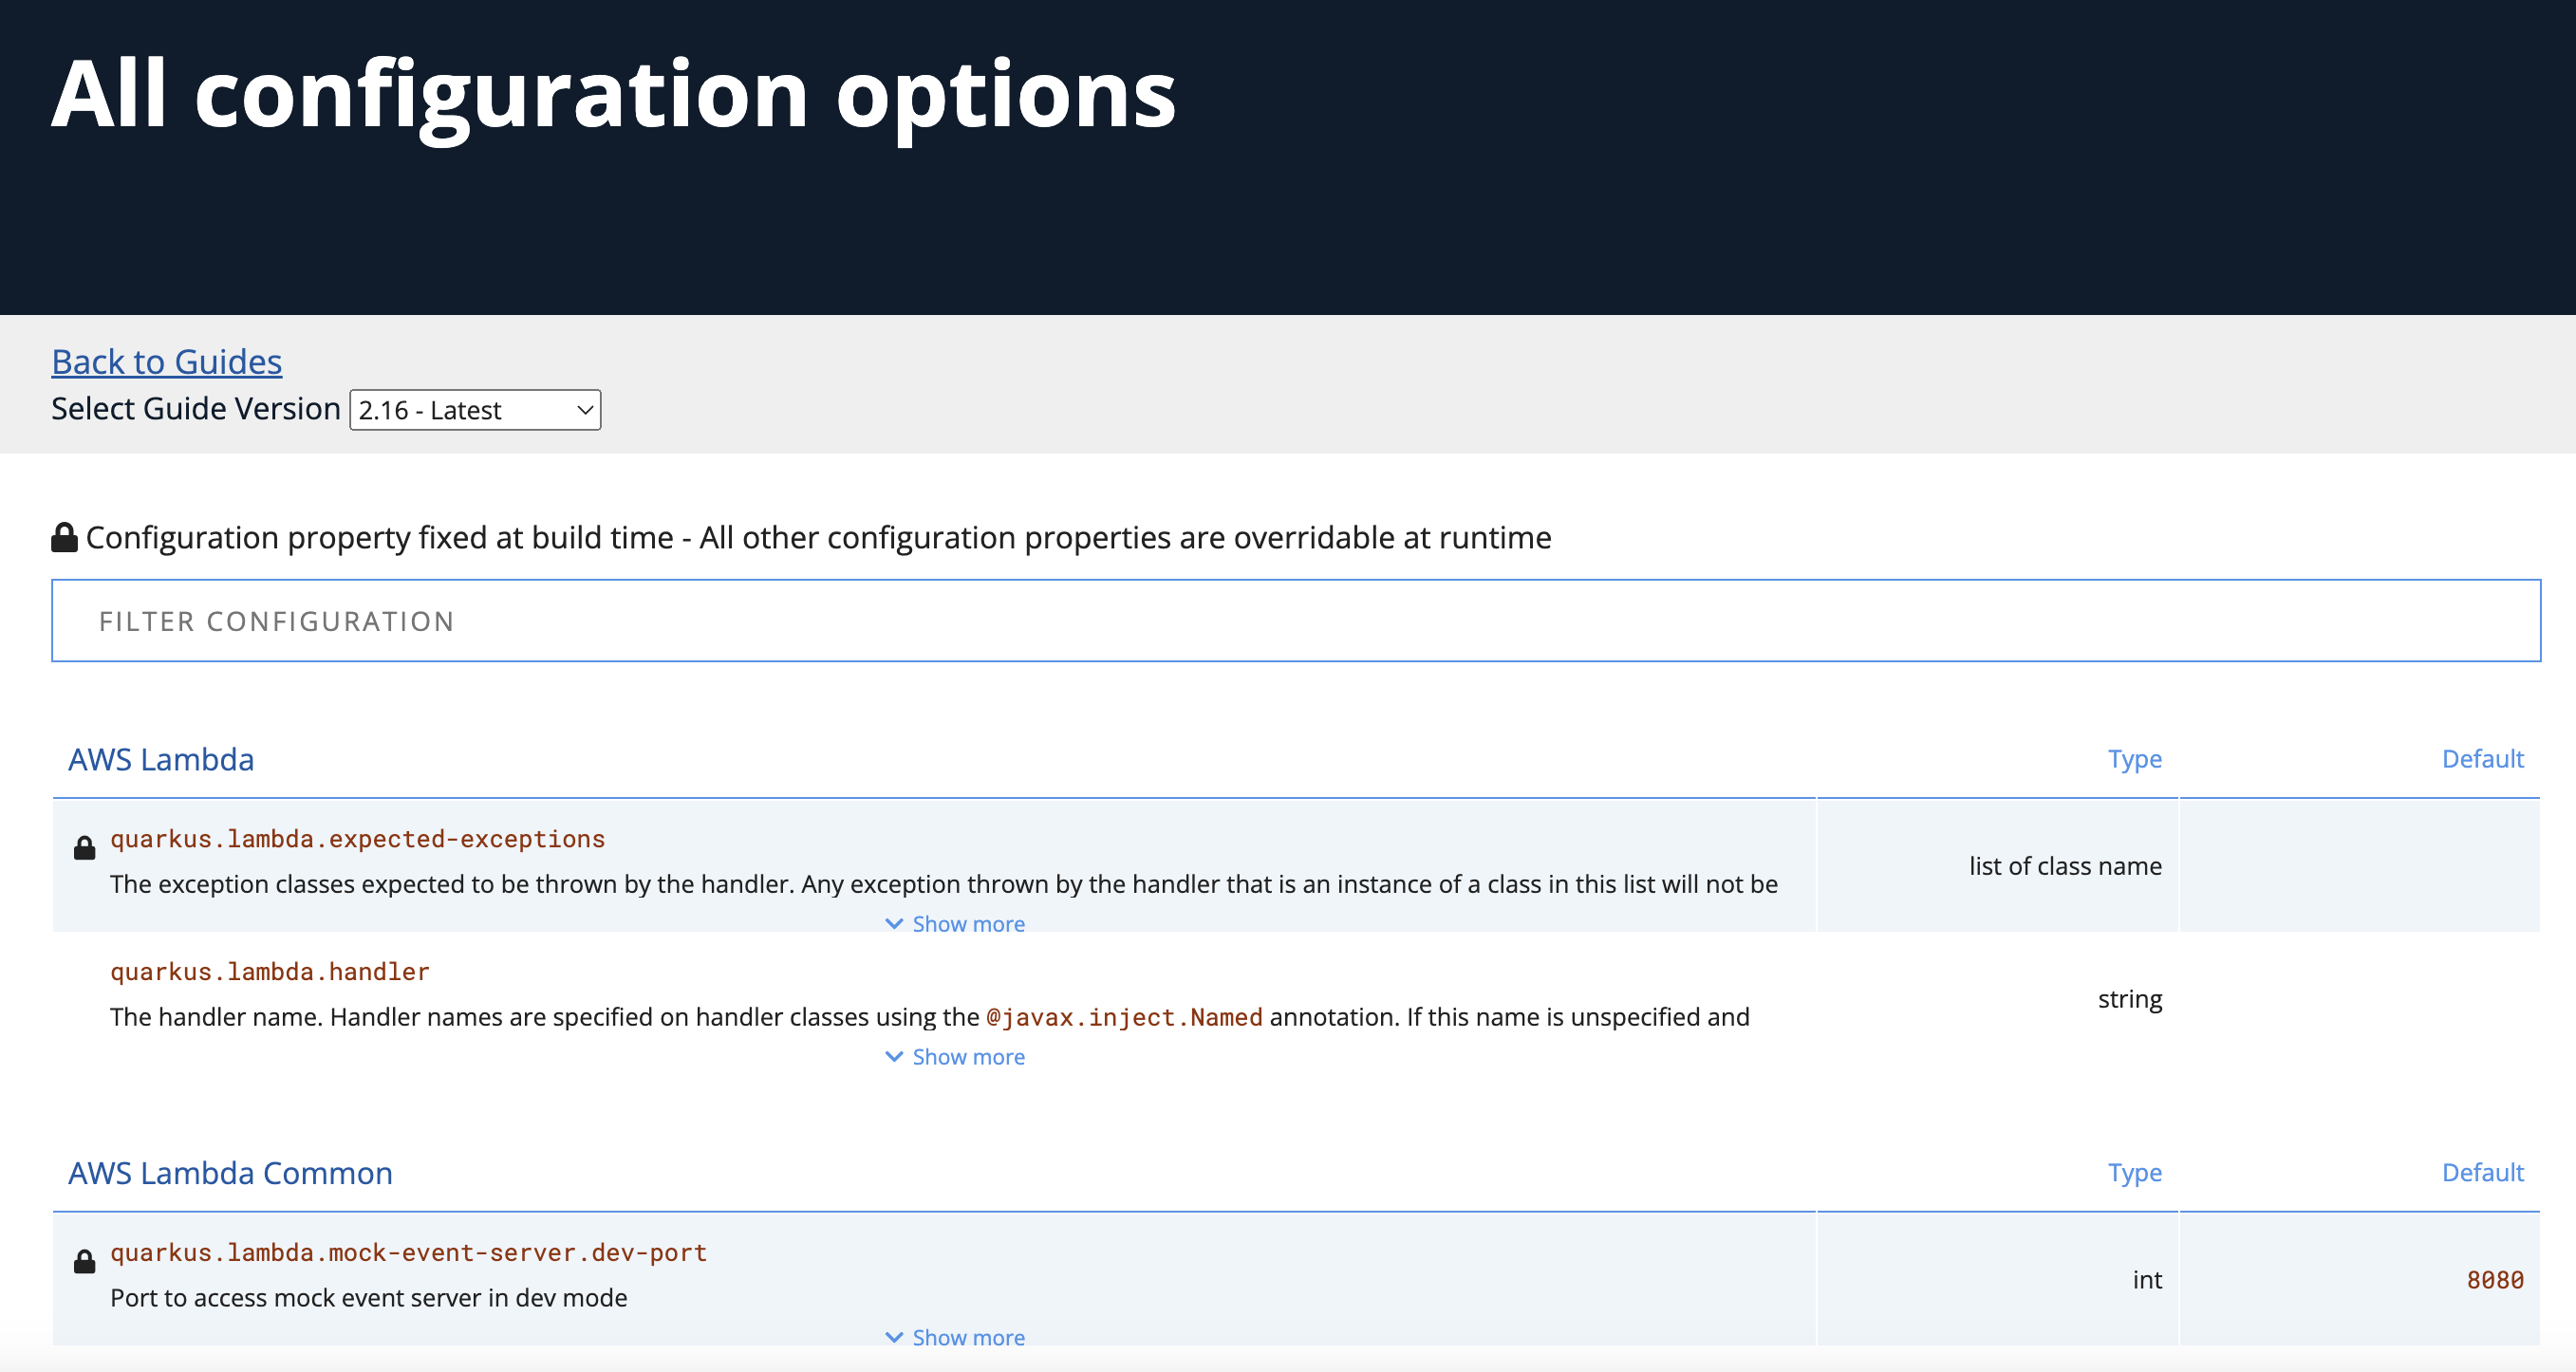Click the Back to Guides link
This screenshot has width=2576, height=1372.
click(x=167, y=361)
